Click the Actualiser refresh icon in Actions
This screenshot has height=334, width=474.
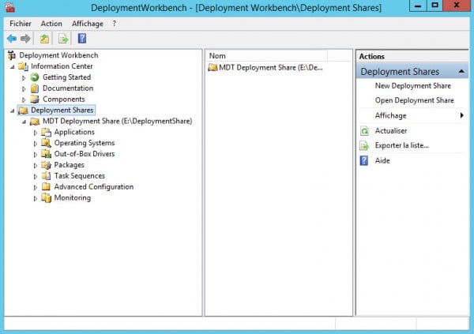tap(364, 131)
